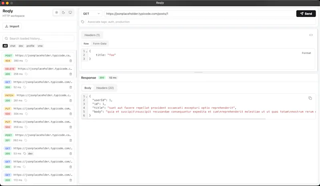
Task: Open the request Headers (1) tab
Action: 92,35
